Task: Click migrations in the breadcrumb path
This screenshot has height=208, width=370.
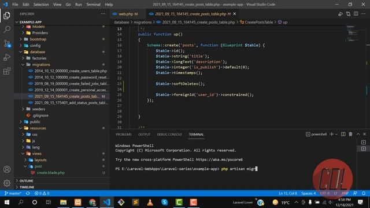Action: pyautogui.click(x=143, y=22)
